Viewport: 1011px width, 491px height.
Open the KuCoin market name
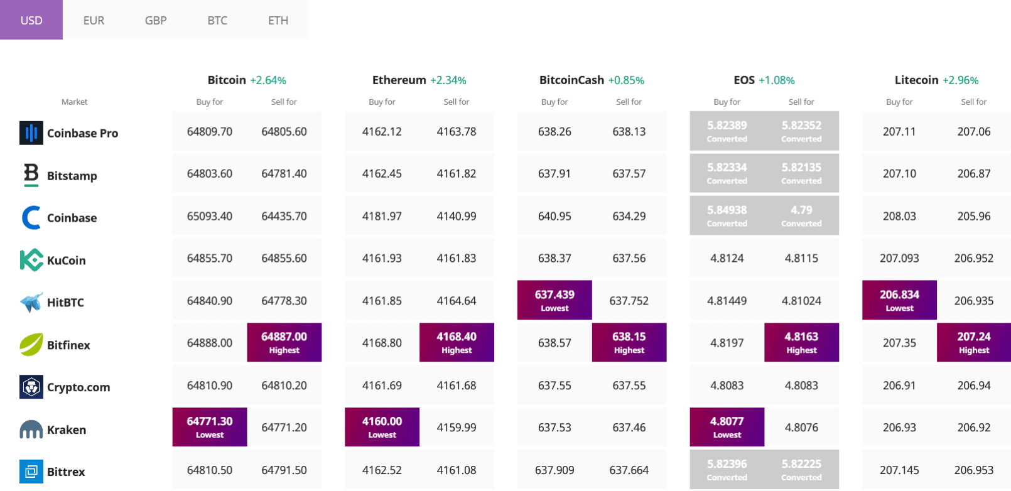point(67,261)
